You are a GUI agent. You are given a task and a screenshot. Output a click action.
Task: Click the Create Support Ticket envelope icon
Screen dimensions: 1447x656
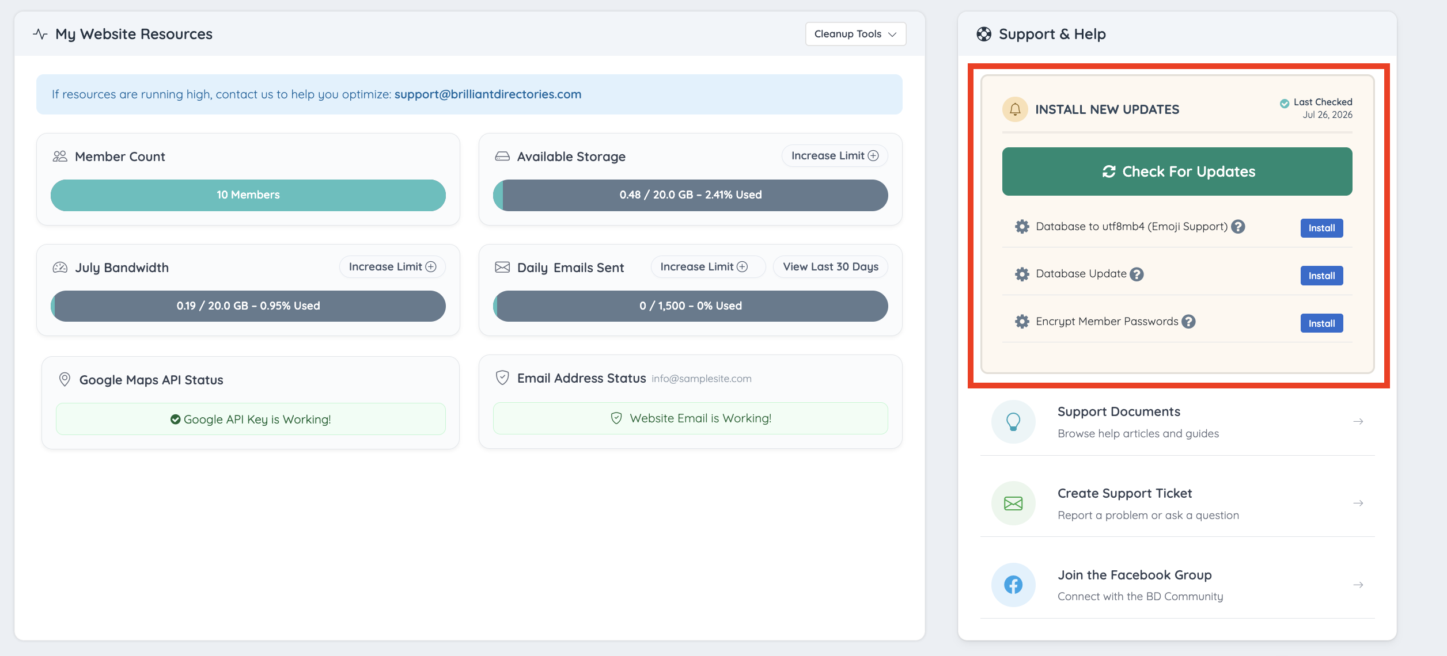click(x=1013, y=504)
